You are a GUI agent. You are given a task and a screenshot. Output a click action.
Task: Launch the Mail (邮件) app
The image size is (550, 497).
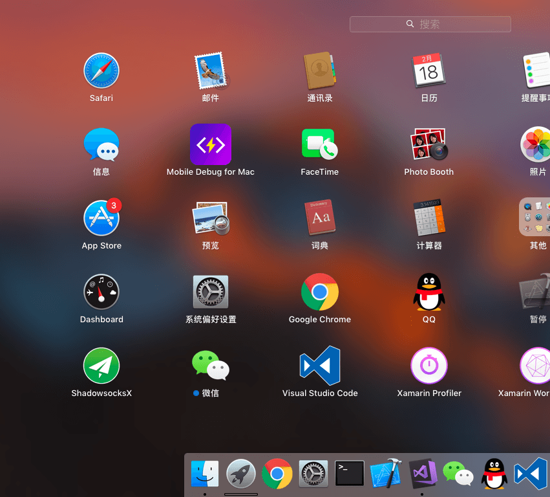click(x=211, y=71)
